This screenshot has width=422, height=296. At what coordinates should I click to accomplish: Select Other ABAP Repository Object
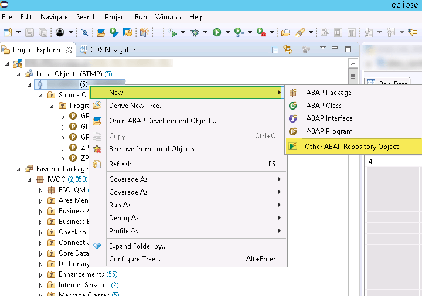click(x=353, y=147)
